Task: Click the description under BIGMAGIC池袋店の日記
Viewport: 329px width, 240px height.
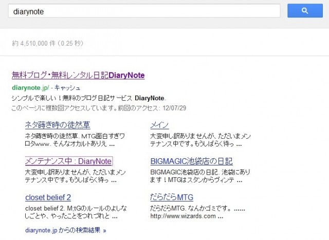Action: (200, 176)
